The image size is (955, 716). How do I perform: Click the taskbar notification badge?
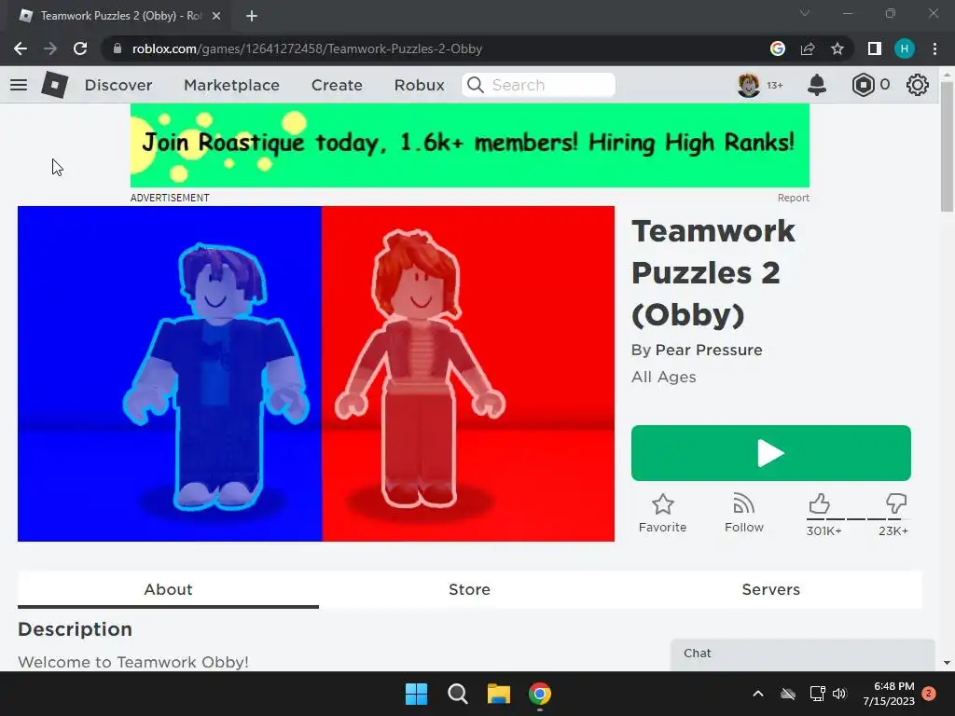929,693
